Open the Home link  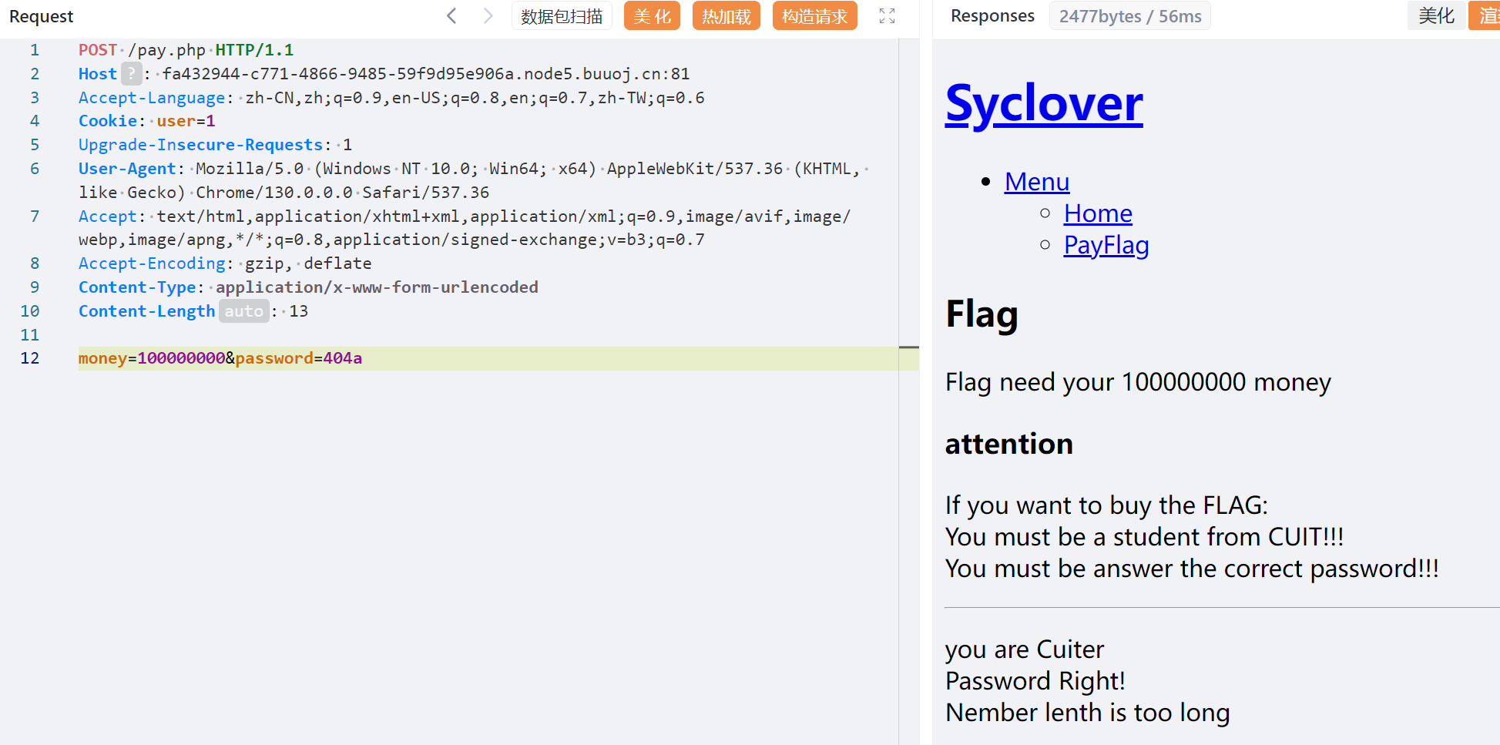coord(1097,213)
